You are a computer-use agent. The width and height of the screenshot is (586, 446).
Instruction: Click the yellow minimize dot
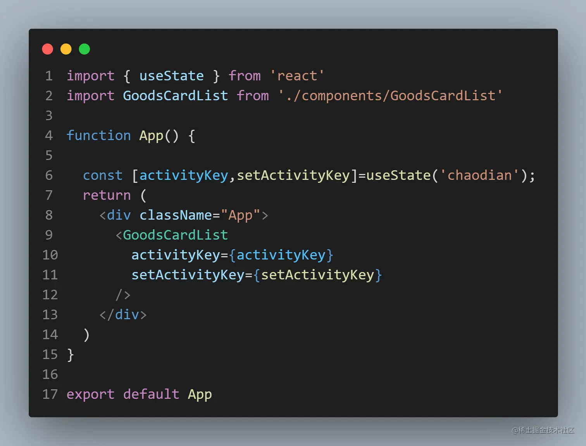66,49
